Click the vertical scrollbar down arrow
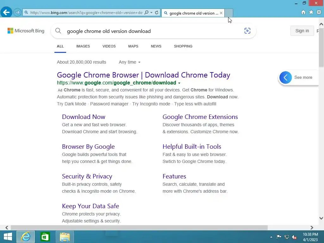The image size is (324, 243). tap(321, 218)
